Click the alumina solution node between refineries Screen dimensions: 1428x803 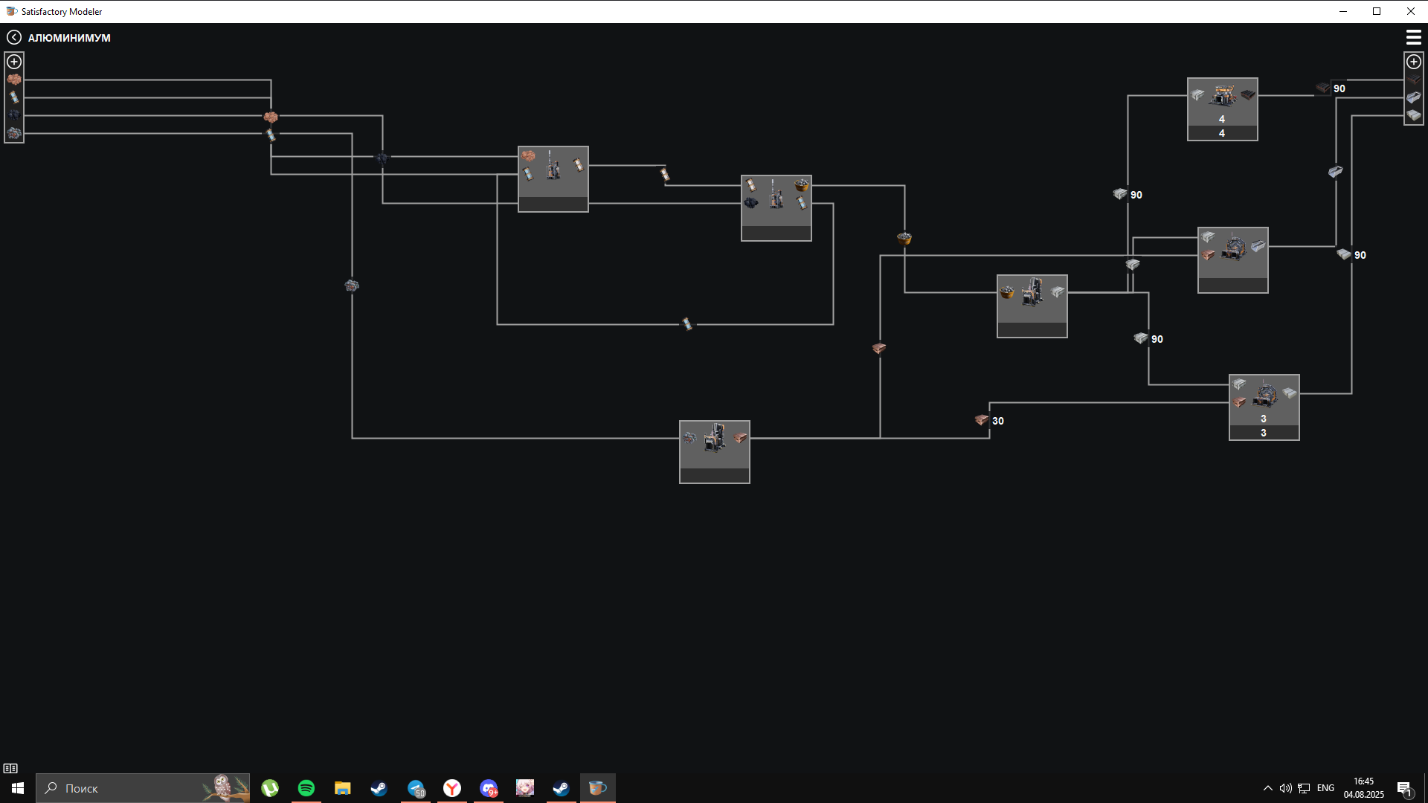tap(665, 175)
